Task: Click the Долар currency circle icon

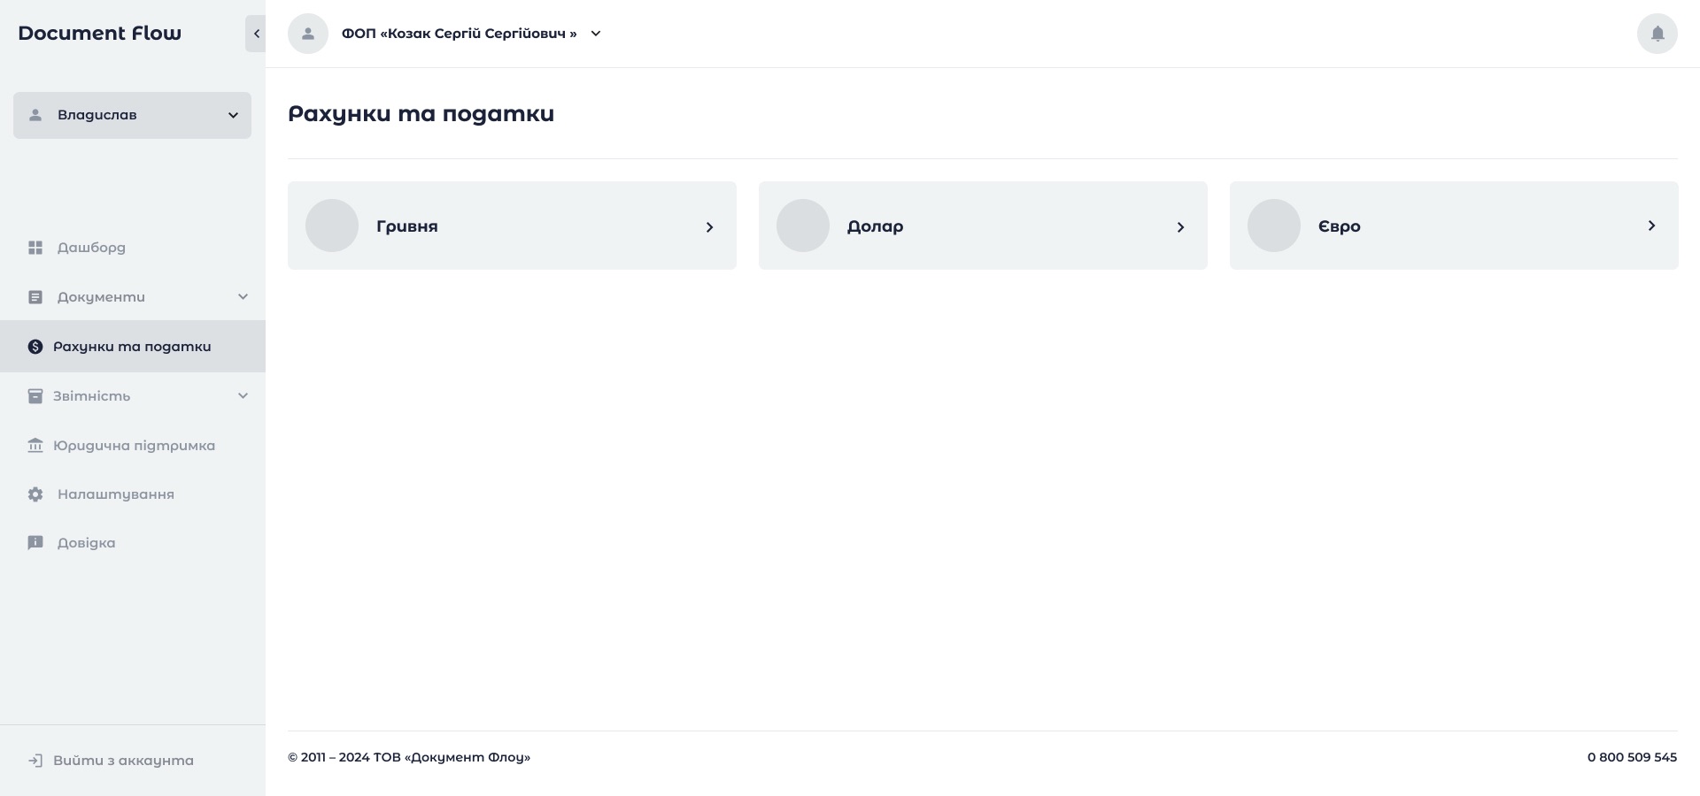Action: (803, 226)
